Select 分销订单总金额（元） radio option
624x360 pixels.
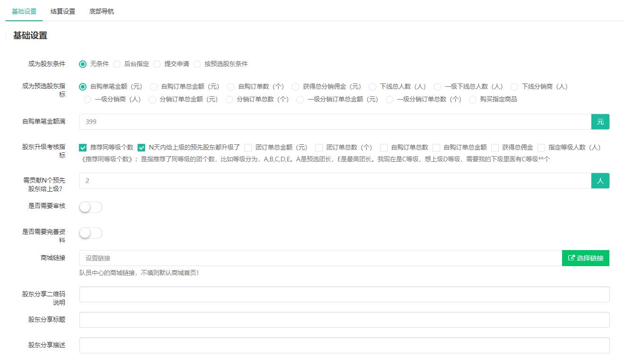click(152, 100)
